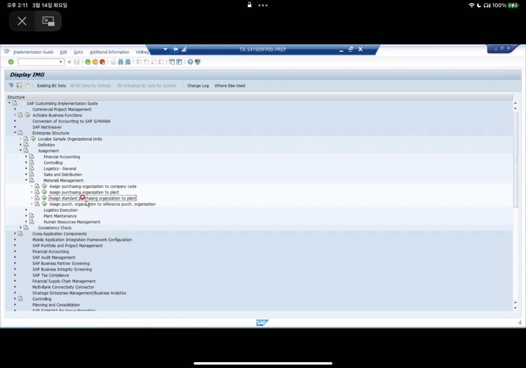
Task: Click the green Enter checkmark icon
Action: (x=11, y=62)
